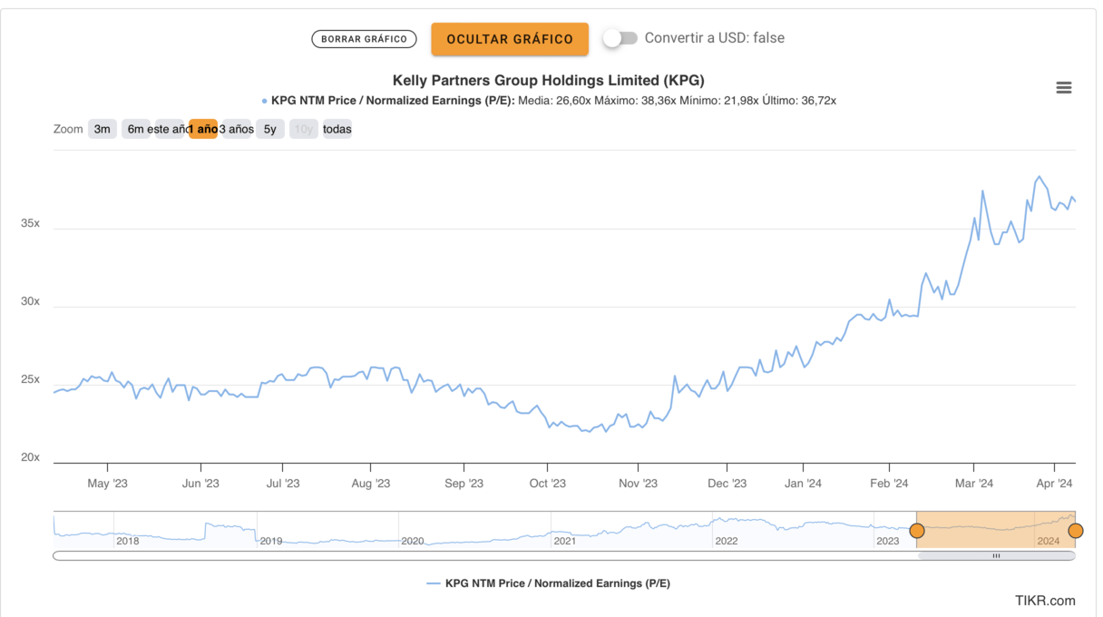
Task: Set zoom range to 3m
Action: [x=102, y=129]
